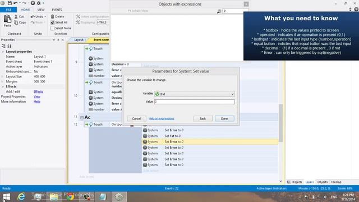
Task: Click the Value input field in the dialog
Action: tap(195, 102)
